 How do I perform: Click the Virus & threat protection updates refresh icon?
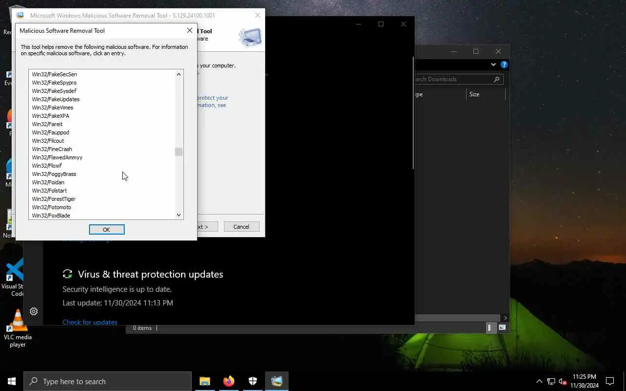click(67, 274)
